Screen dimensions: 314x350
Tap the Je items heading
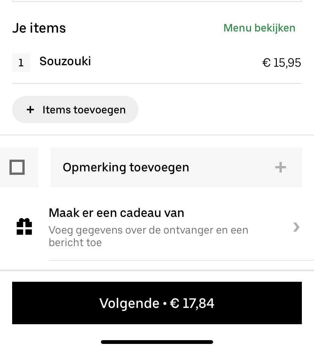click(x=39, y=28)
